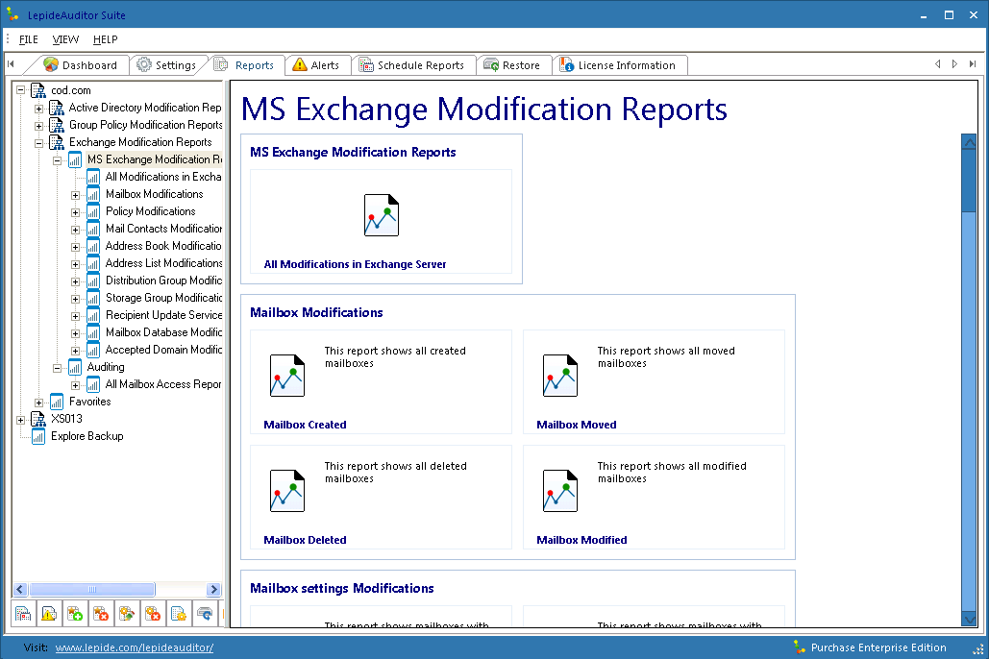The height and width of the screenshot is (659, 989).
Task: Collapse the cod.com tree node
Action: pyautogui.click(x=21, y=91)
